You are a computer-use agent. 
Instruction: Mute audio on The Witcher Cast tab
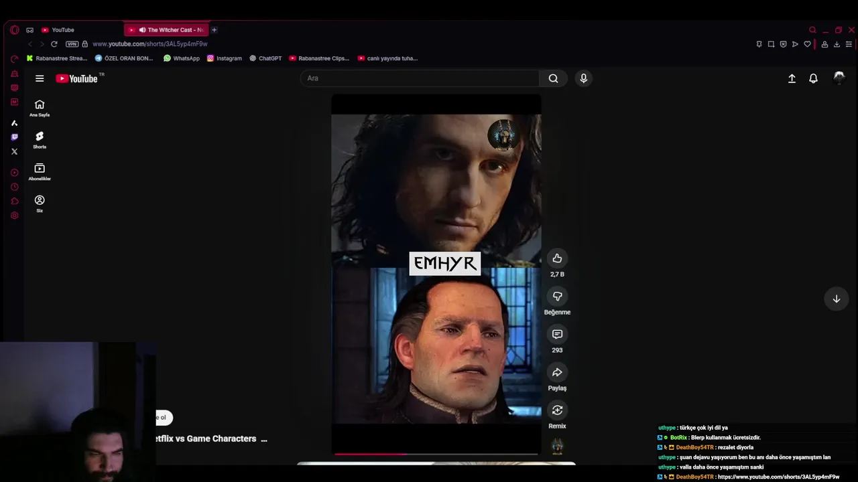142,29
